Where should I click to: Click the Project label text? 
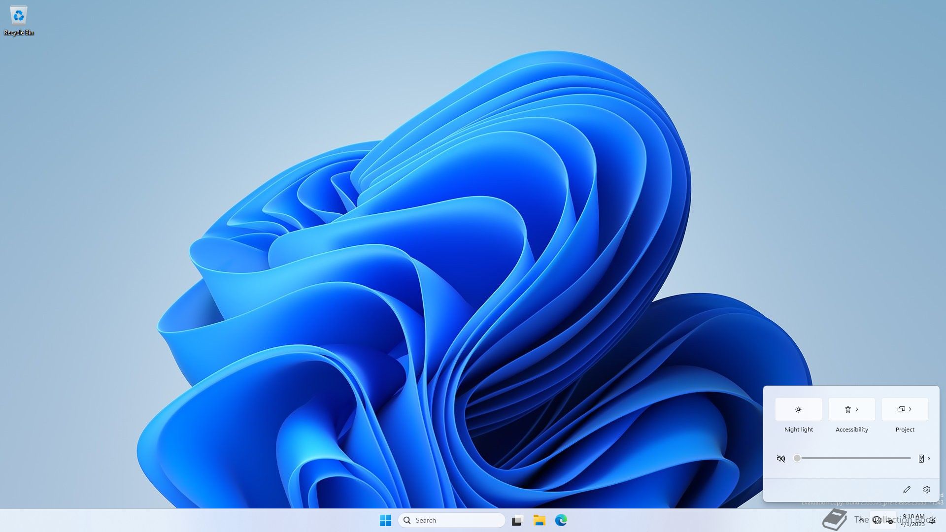(x=905, y=430)
